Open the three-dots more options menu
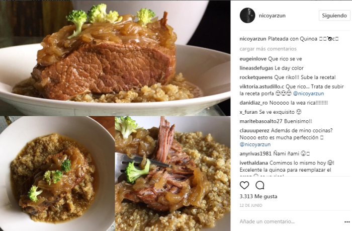The width and height of the screenshot is (352, 231). click(x=347, y=222)
